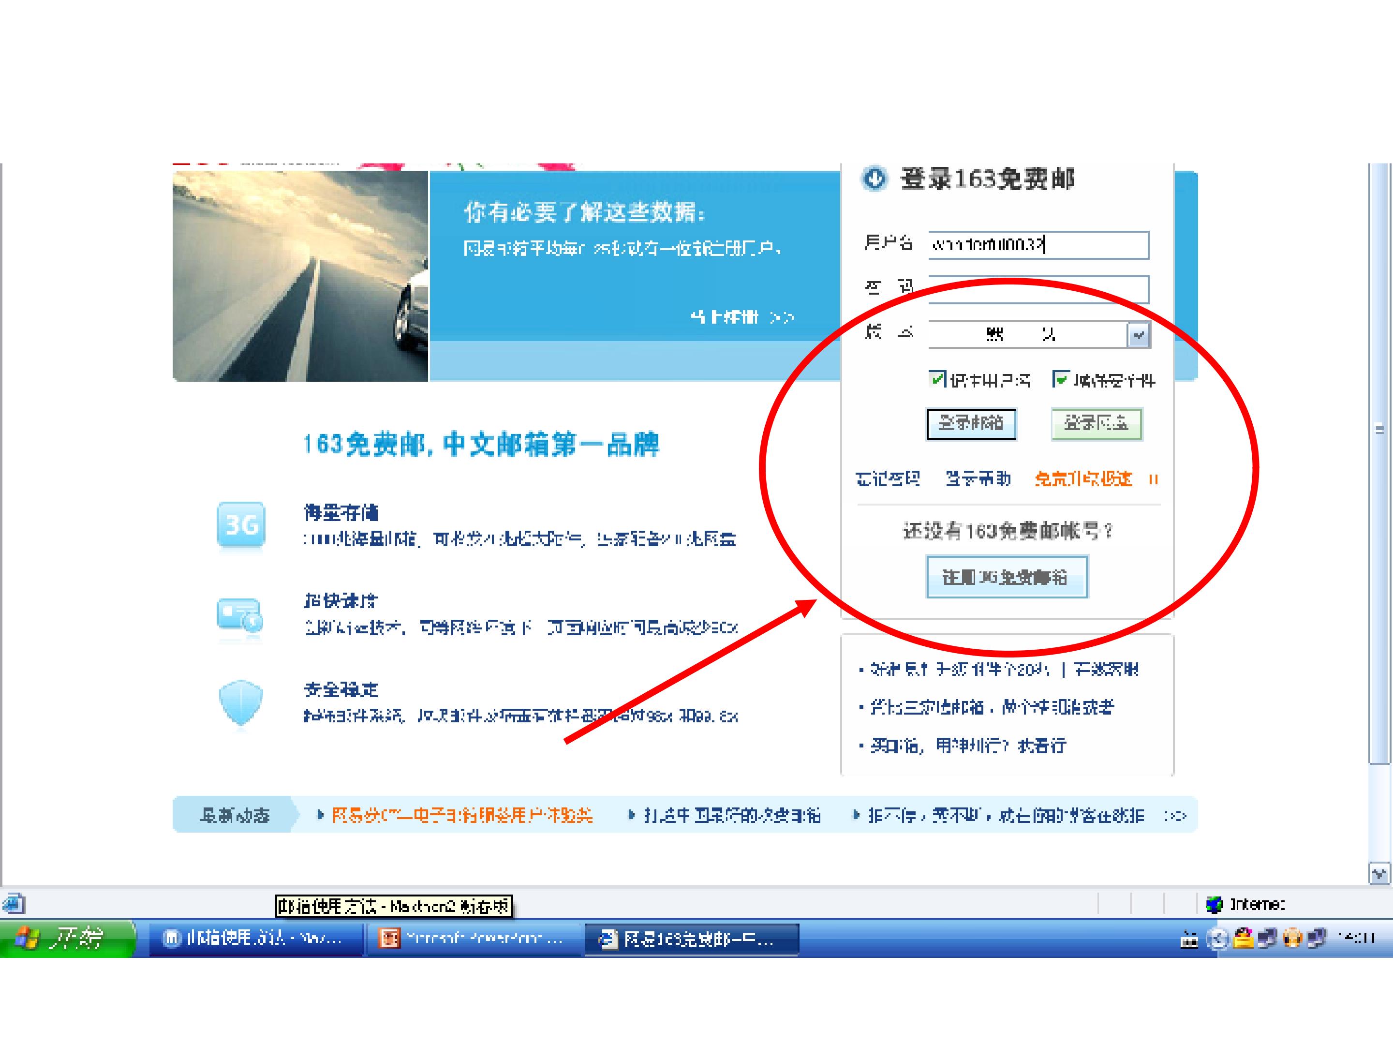Click the 密码 password input field
This screenshot has height=1045, width=1393.
1038,289
